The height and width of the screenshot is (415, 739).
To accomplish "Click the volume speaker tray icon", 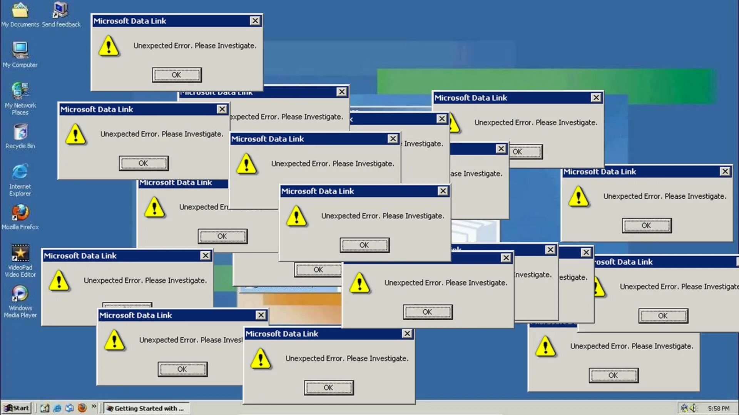I will [693, 408].
